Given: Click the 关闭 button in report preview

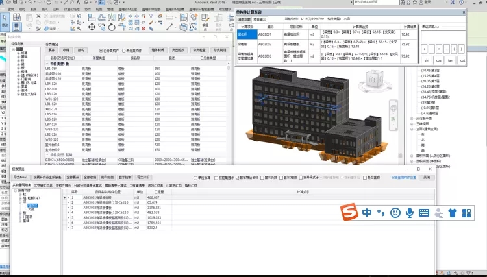Looking at the screenshot, I should [427, 178].
